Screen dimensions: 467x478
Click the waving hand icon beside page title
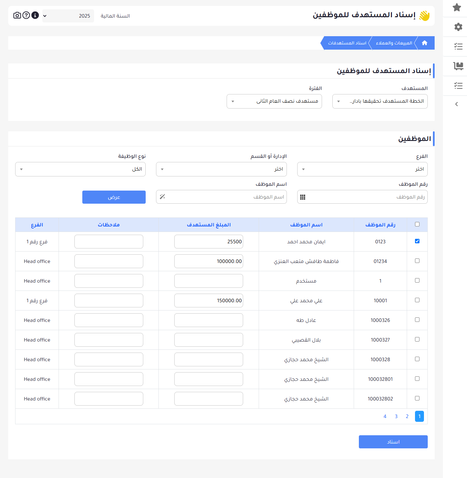pos(424,16)
